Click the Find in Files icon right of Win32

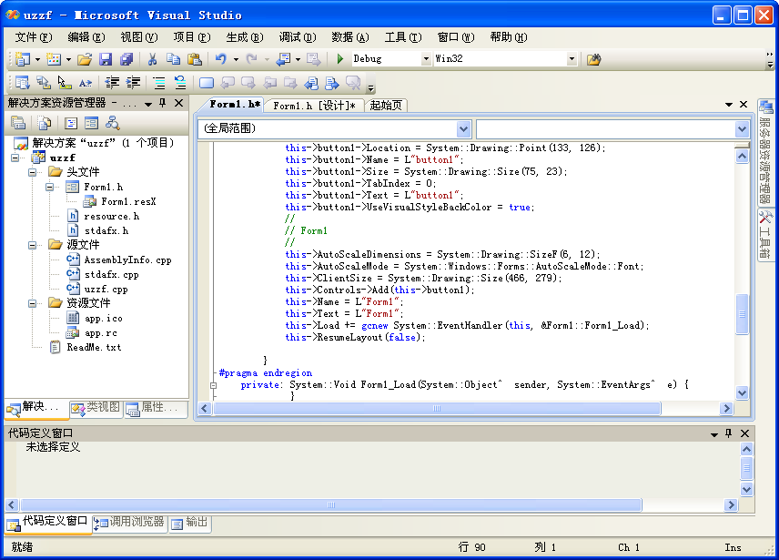(593, 59)
